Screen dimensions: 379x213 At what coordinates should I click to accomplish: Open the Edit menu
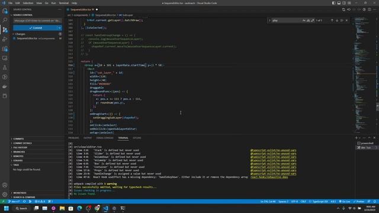18,3
